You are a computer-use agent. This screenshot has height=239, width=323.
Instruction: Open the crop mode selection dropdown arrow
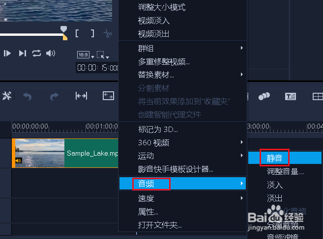point(107,57)
